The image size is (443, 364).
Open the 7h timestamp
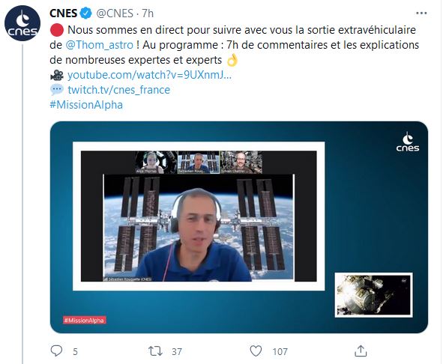(148, 13)
